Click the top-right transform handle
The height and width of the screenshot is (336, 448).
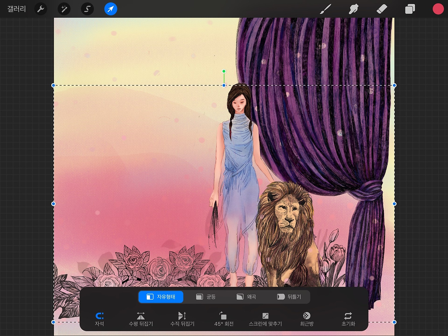394,85
